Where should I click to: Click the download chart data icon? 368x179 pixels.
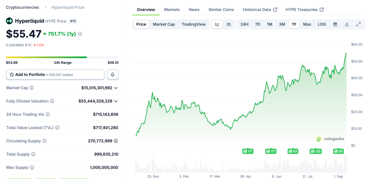347,24
